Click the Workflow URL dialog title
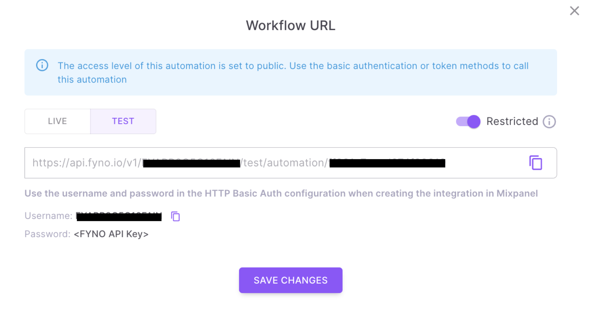The width and height of the screenshot is (590, 311). pyautogui.click(x=290, y=26)
